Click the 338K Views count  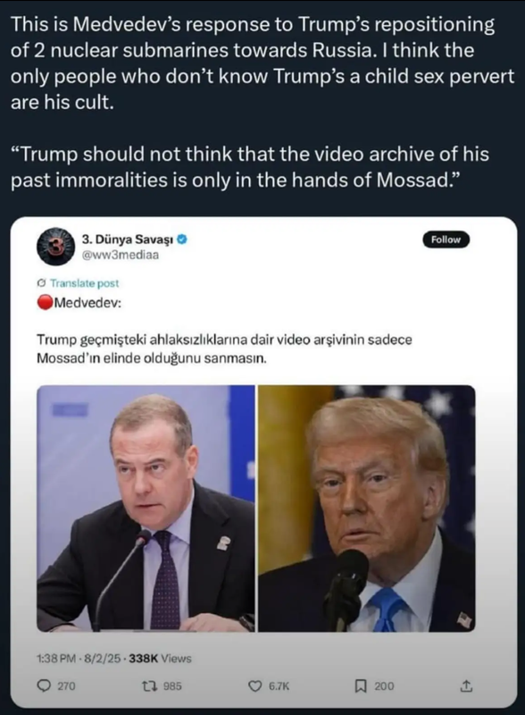161,659
